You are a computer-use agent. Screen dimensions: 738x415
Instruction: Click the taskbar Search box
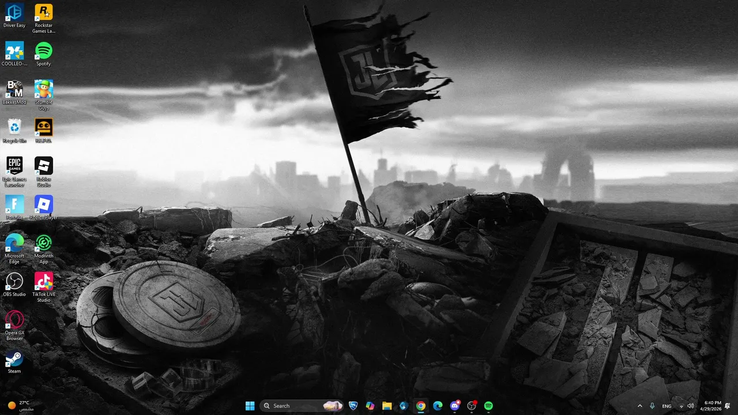pyautogui.click(x=302, y=406)
